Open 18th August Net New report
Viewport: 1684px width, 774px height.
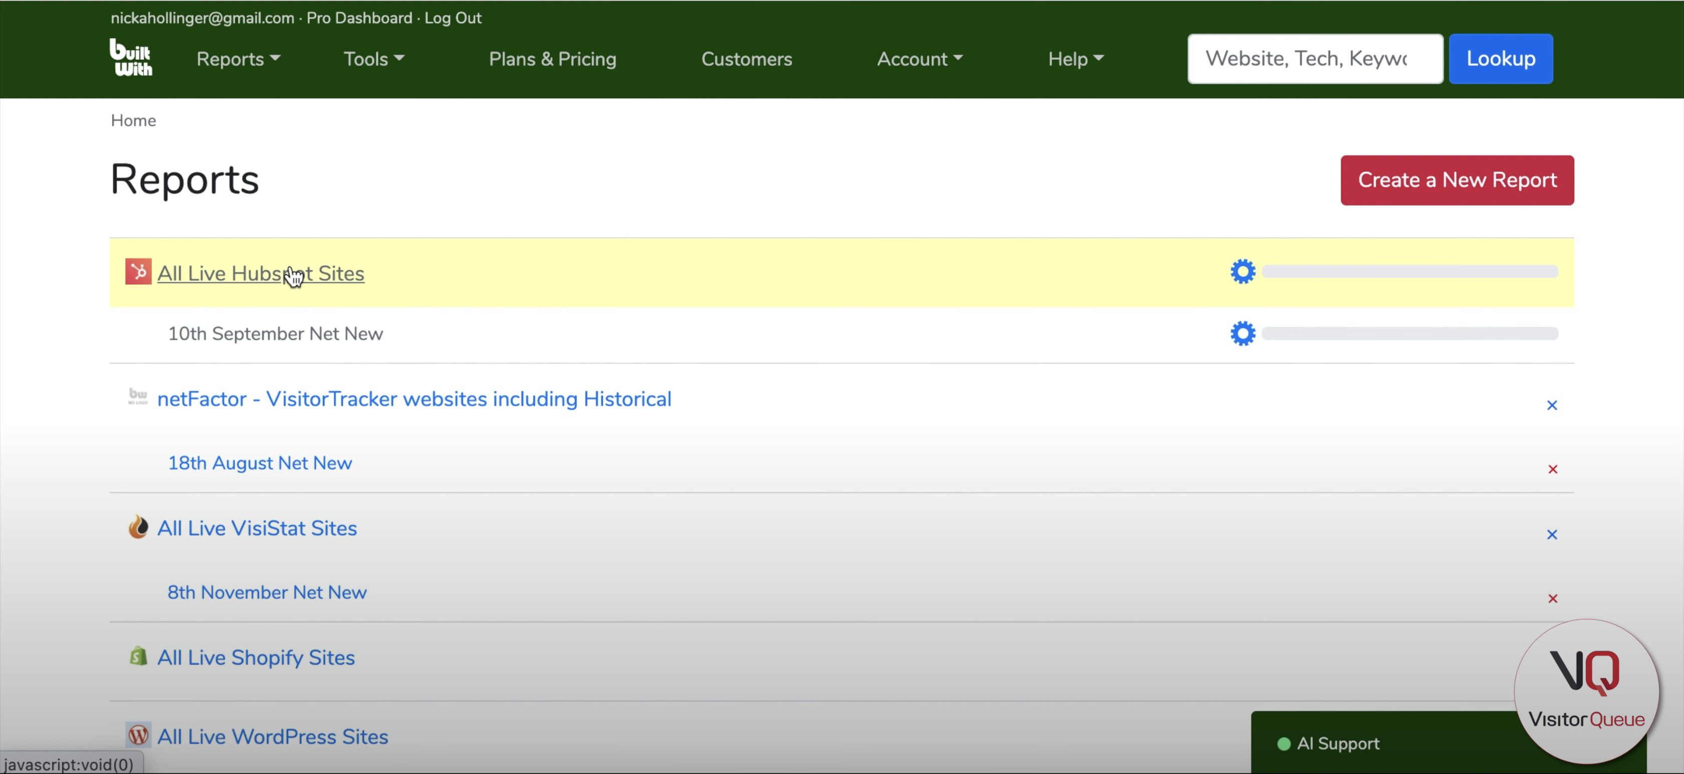tap(260, 463)
